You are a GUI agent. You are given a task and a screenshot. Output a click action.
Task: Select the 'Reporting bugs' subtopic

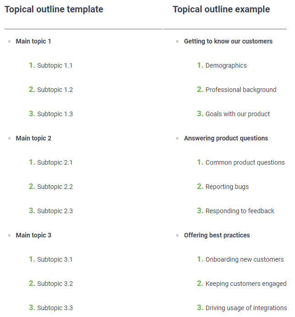pos(227,187)
